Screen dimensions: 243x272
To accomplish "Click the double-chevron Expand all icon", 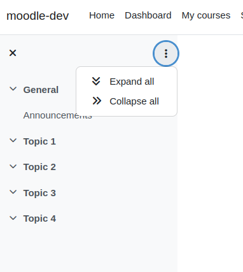I will click(x=96, y=82).
